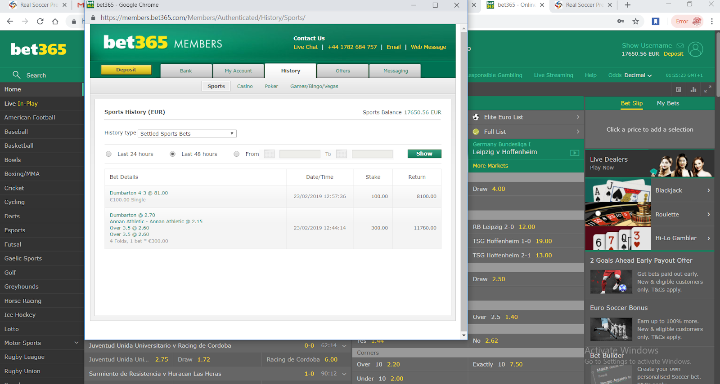Open the statistics bar-chart icon

(x=693, y=89)
